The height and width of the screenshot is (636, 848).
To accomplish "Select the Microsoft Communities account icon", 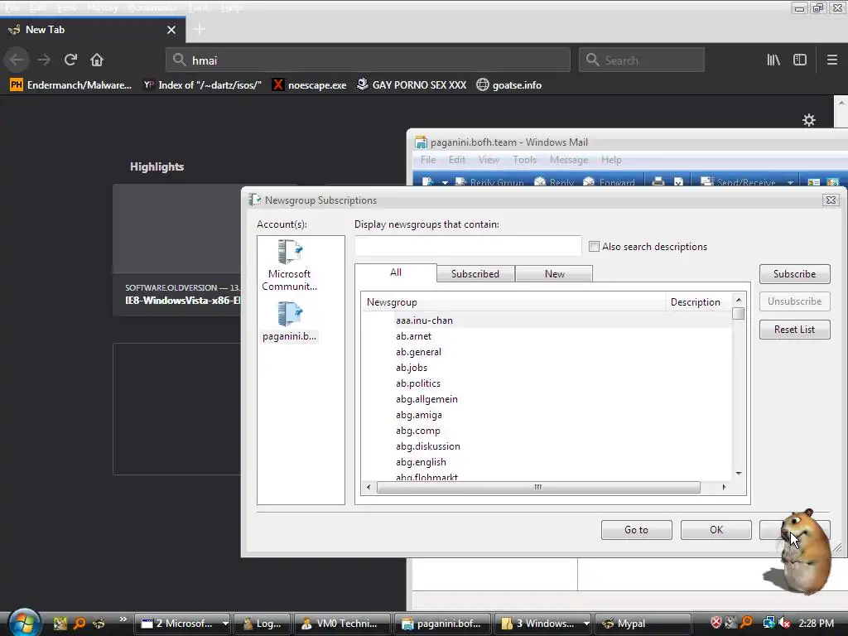I will click(x=290, y=266).
